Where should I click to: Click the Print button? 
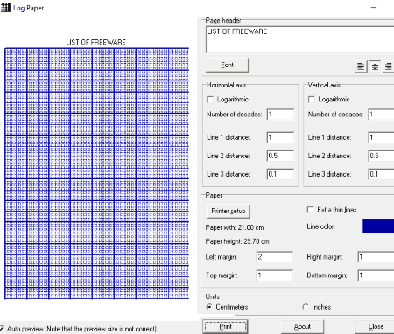[225, 326]
